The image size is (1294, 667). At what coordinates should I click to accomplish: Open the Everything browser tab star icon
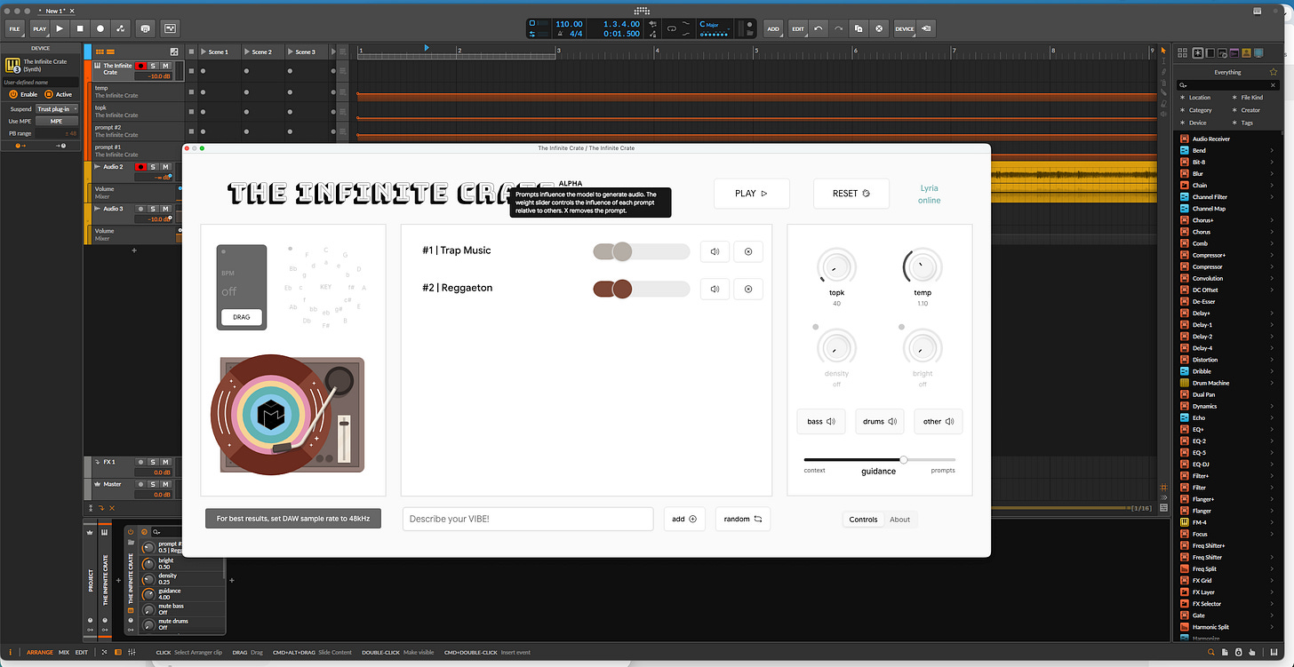pos(1198,53)
